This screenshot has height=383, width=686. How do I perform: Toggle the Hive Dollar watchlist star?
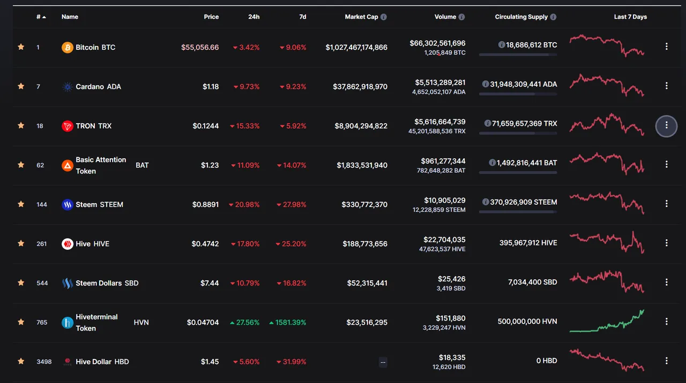tap(21, 362)
